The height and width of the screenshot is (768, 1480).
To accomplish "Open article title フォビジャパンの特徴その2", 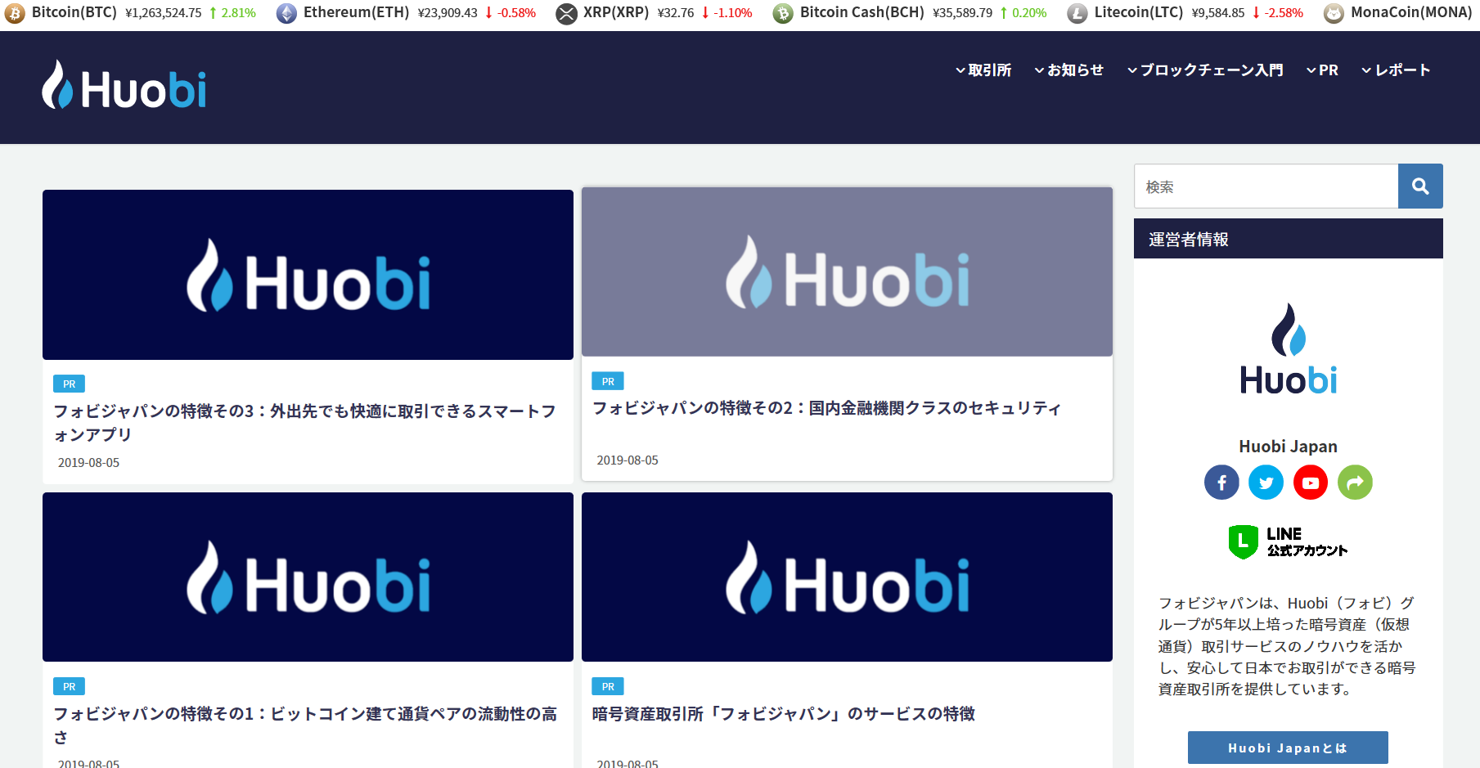I will (x=826, y=408).
